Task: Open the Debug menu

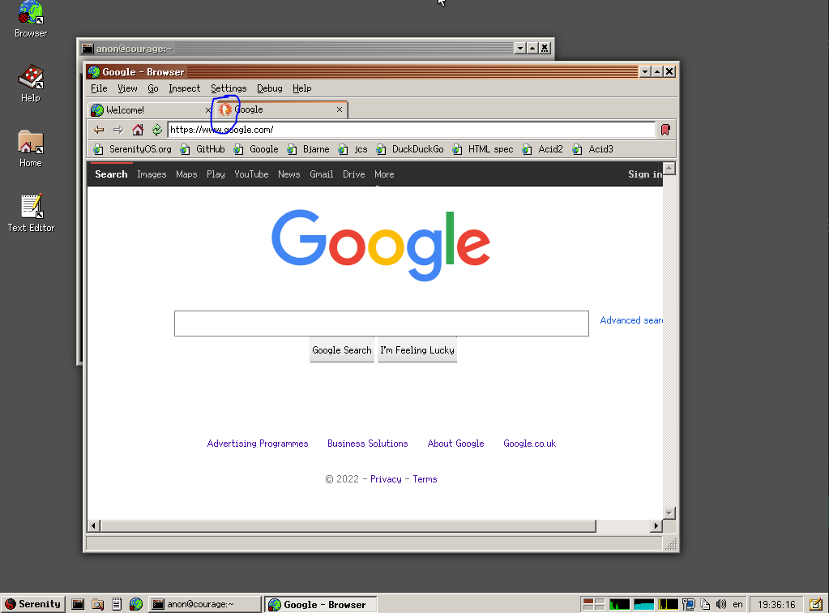Action: pos(269,88)
